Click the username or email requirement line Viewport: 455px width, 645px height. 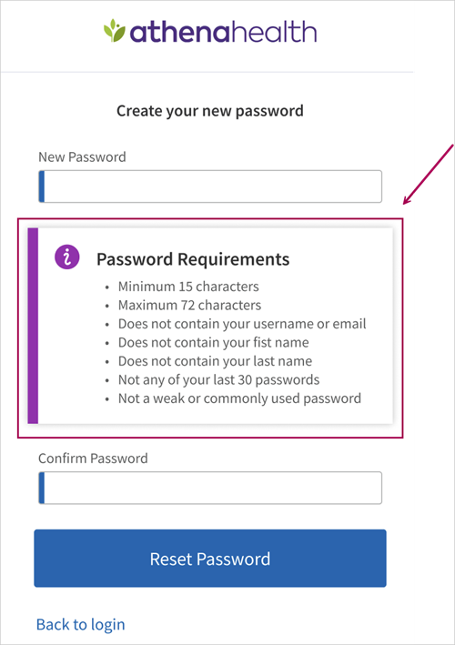point(242,324)
